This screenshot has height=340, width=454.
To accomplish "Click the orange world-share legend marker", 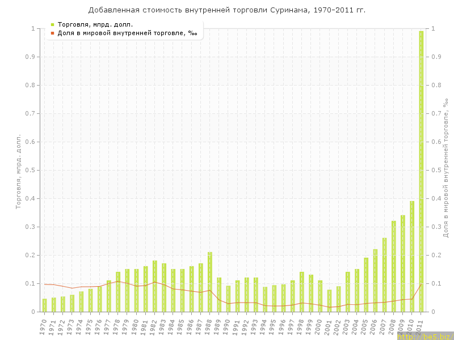I will pyautogui.click(x=52, y=33).
